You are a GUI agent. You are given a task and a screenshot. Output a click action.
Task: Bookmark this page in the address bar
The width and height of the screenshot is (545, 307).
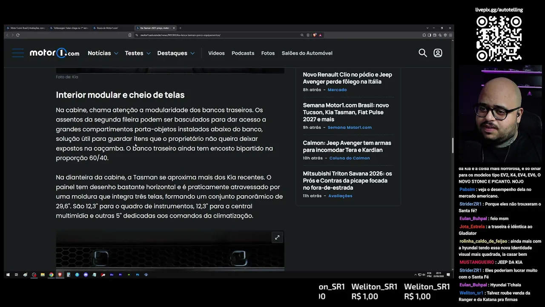130,35
